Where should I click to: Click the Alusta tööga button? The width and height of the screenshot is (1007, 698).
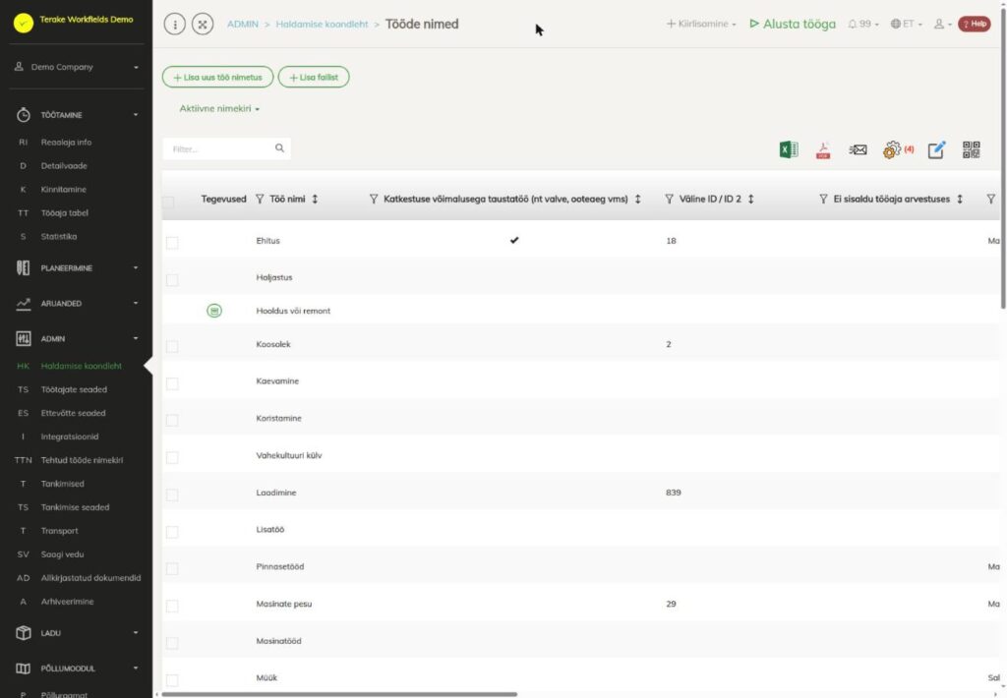click(793, 24)
